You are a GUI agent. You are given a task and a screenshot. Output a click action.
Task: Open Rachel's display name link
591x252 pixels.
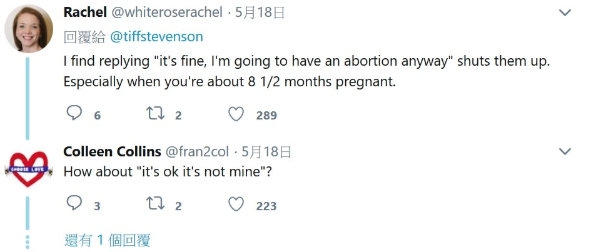coord(85,13)
